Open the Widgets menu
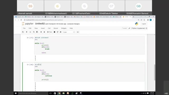Image resolution: width=169 pixels, height=95 pixels. point(64,28)
